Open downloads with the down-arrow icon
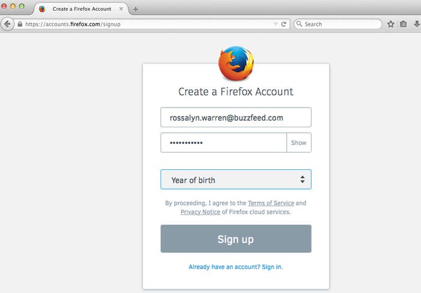Image resolution: width=421 pixels, height=293 pixels. coord(416,24)
